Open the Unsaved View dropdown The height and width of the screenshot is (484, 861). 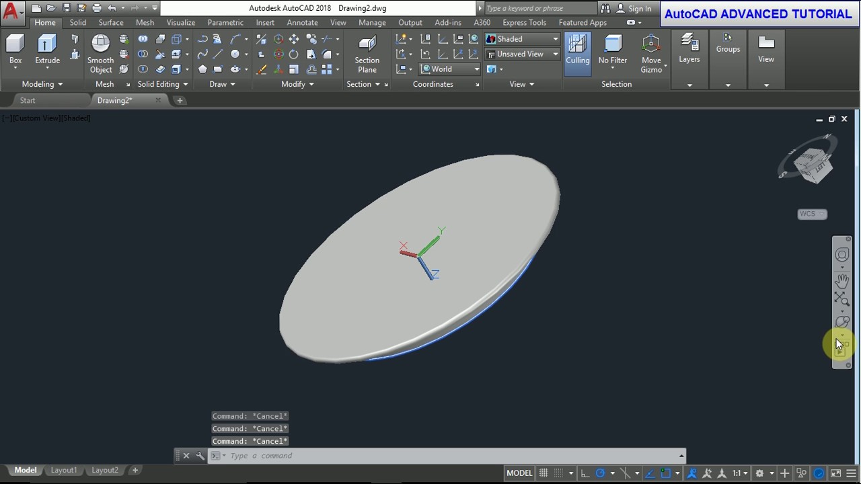522,54
